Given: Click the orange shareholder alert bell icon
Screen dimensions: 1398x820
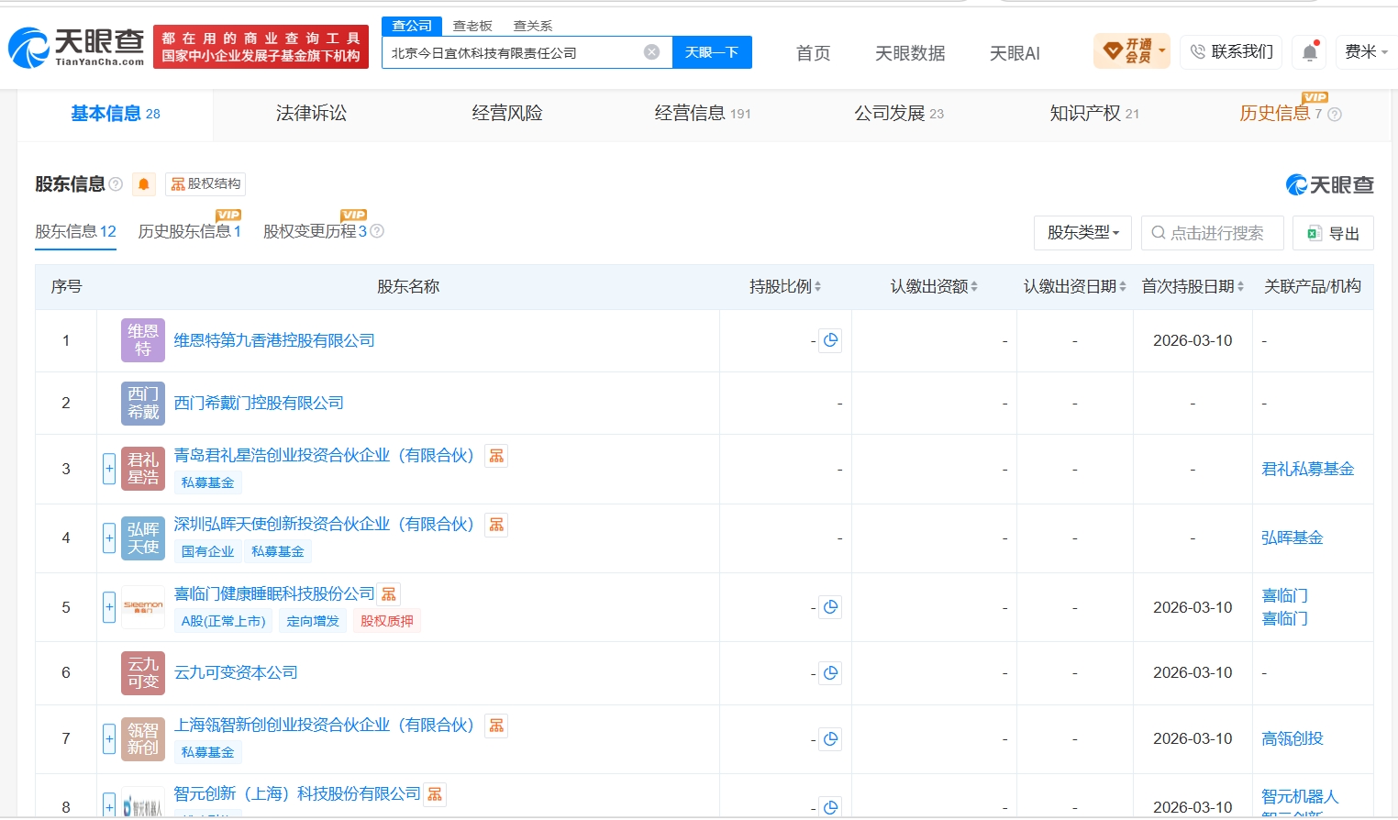Looking at the screenshot, I should click(x=144, y=184).
